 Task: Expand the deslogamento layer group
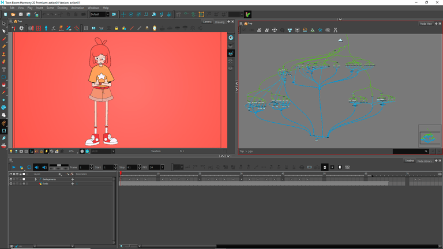(x=36, y=179)
